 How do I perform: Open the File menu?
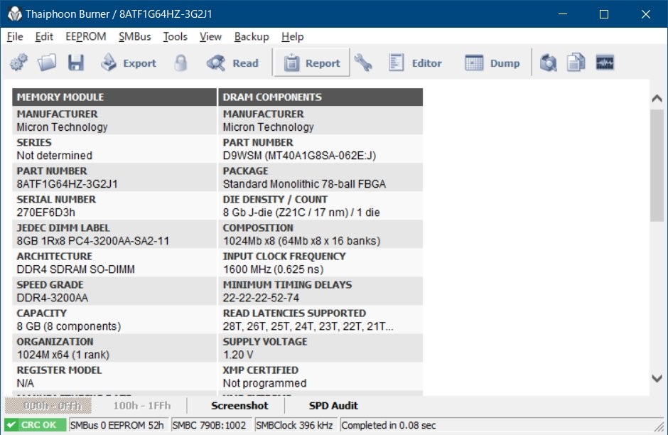15,37
